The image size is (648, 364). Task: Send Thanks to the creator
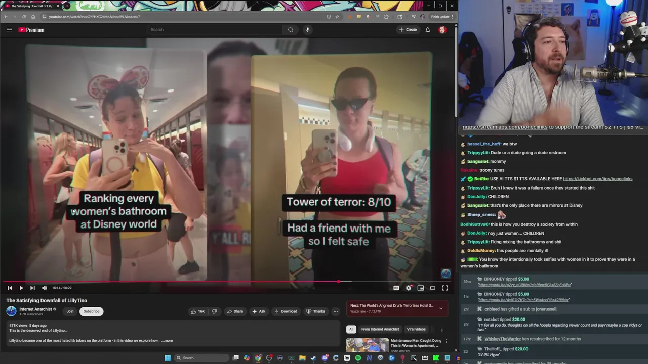coord(316,311)
